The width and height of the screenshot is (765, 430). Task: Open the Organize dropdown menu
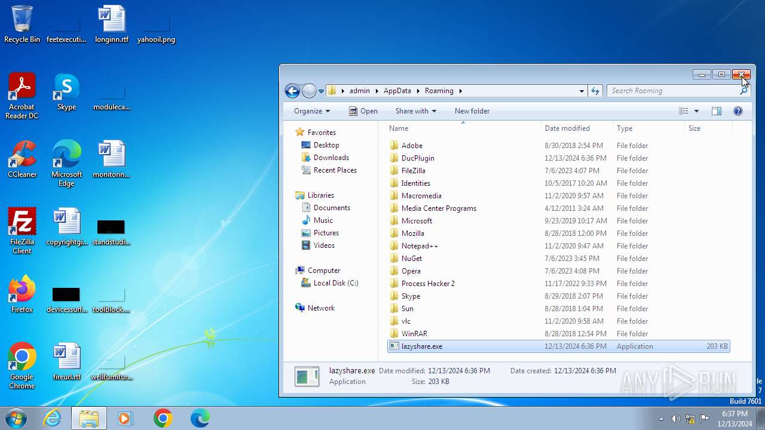(x=311, y=111)
